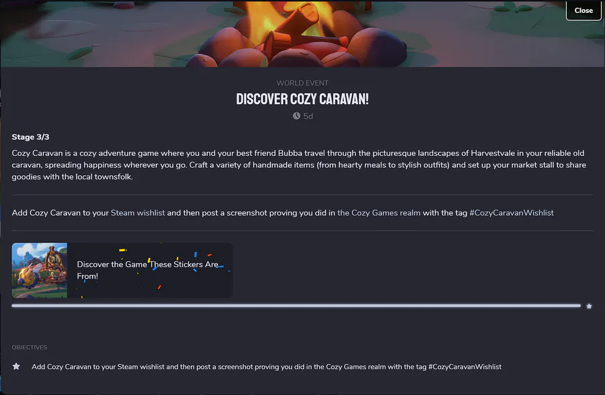605x395 pixels.
Task: Close the world event dialog
Action: click(583, 11)
